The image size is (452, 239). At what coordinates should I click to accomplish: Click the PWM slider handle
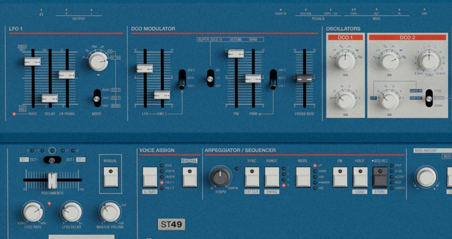coord(253,78)
